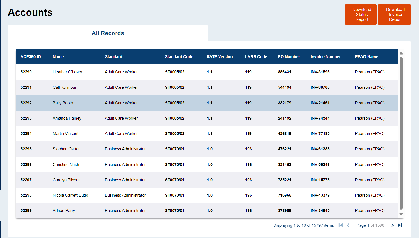Go to the next page arrow
The height and width of the screenshot is (238, 419).
(x=392, y=225)
